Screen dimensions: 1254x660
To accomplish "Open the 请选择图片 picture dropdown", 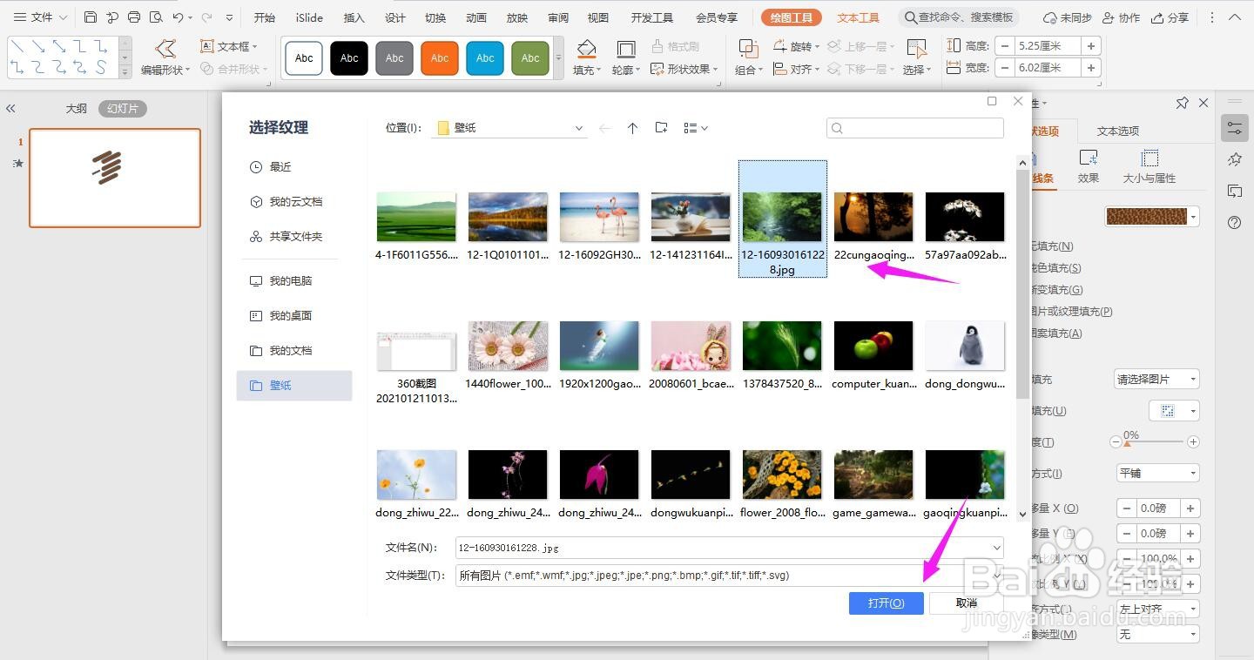I will click(x=1156, y=379).
